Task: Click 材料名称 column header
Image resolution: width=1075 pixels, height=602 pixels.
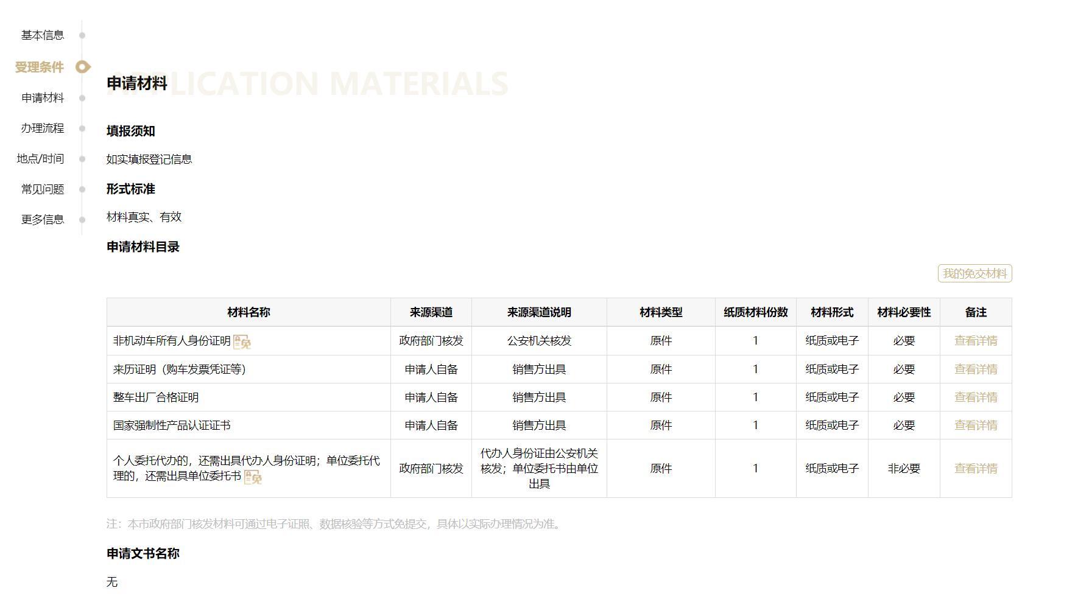Action: click(x=248, y=312)
